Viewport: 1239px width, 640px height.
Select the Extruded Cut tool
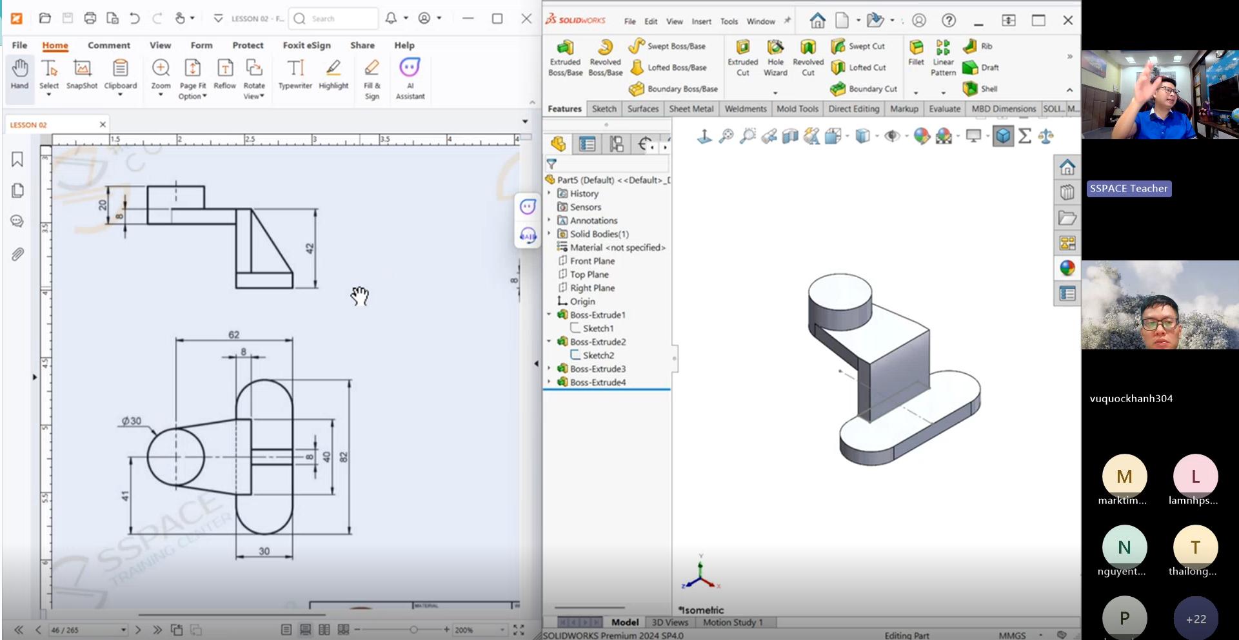743,59
